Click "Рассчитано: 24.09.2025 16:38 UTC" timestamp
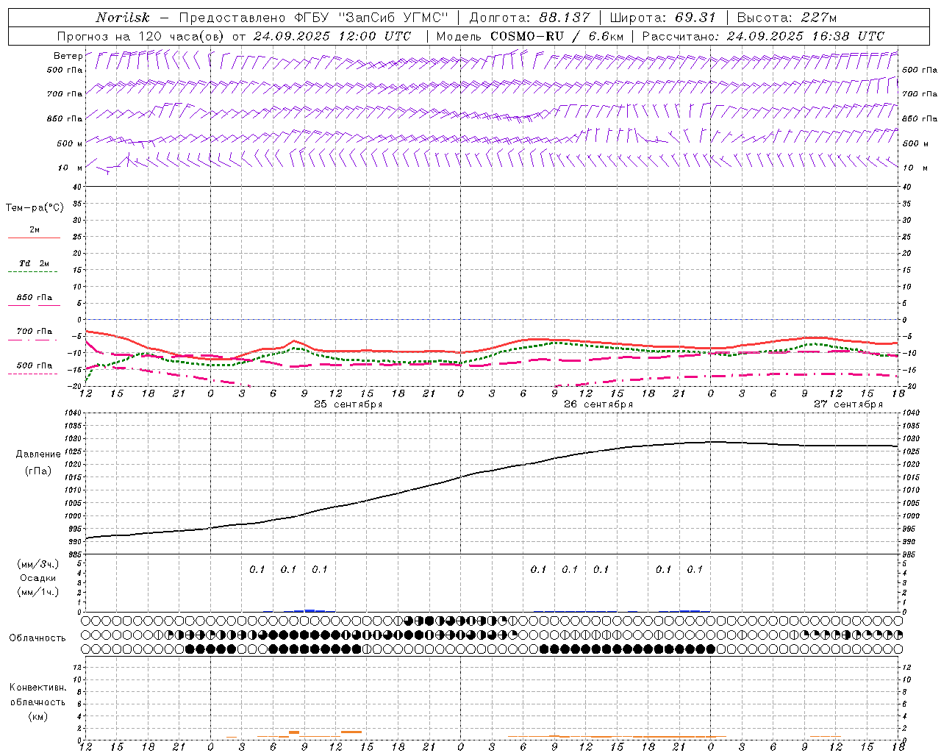 (x=763, y=36)
